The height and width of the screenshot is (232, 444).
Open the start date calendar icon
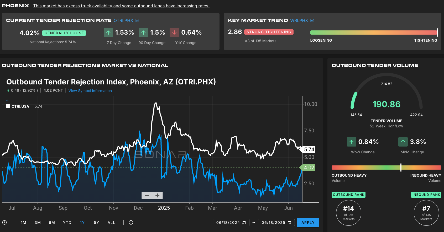[x=244, y=223]
